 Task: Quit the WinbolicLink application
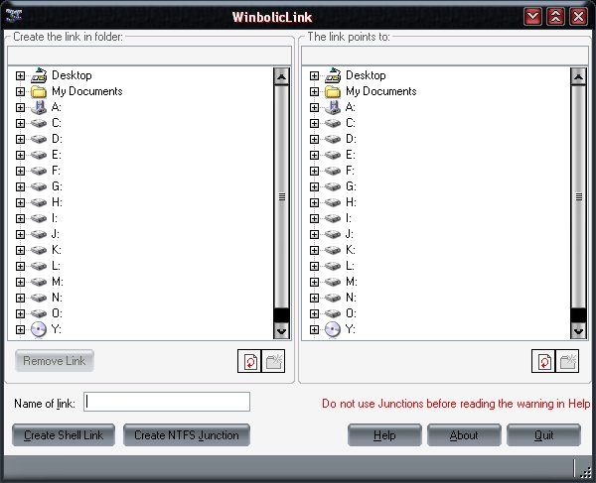[x=543, y=435]
